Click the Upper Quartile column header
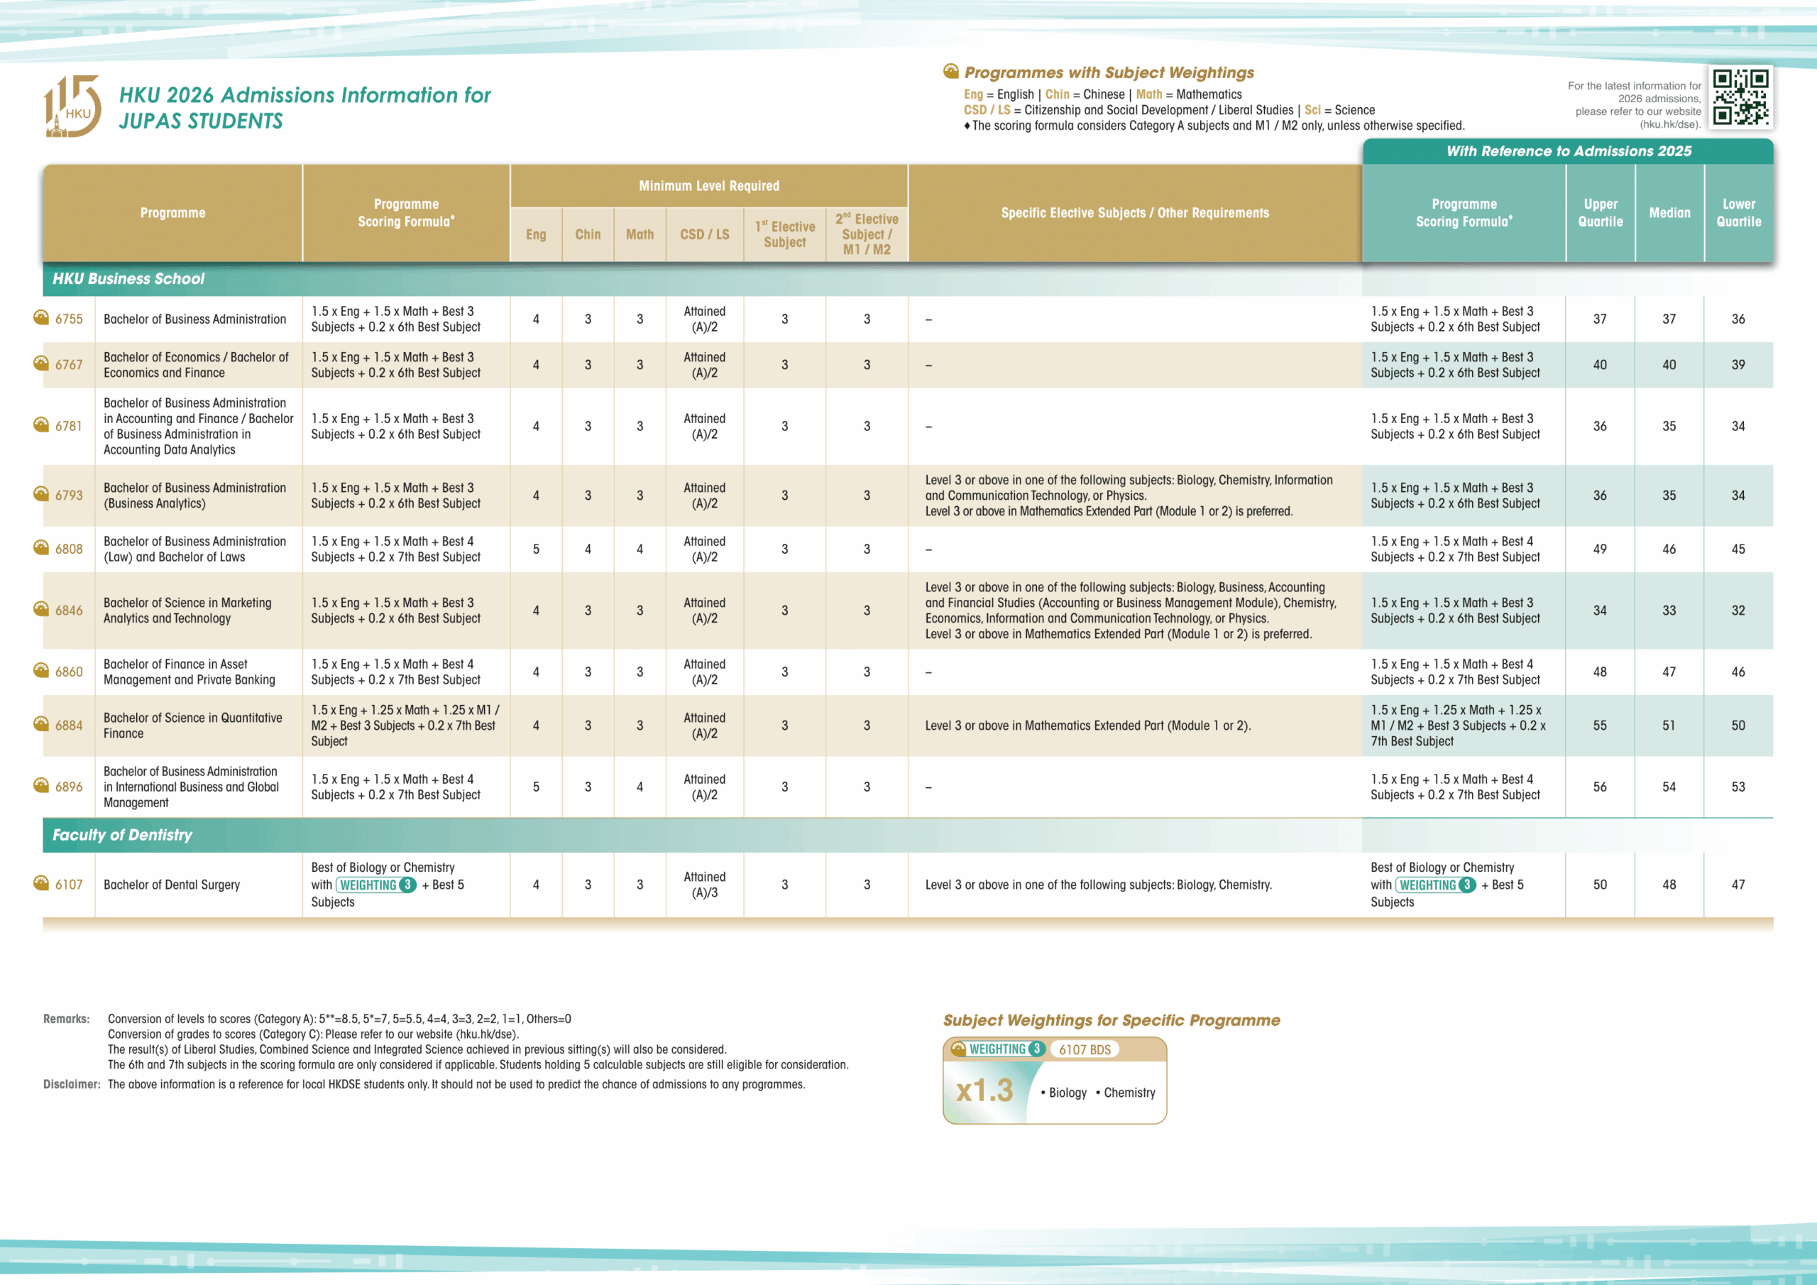1817x1285 pixels. point(1600,213)
